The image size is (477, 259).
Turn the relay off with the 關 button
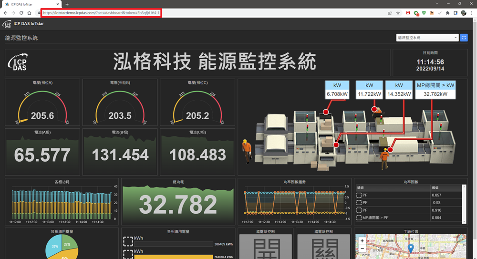pyautogui.click(x=324, y=247)
